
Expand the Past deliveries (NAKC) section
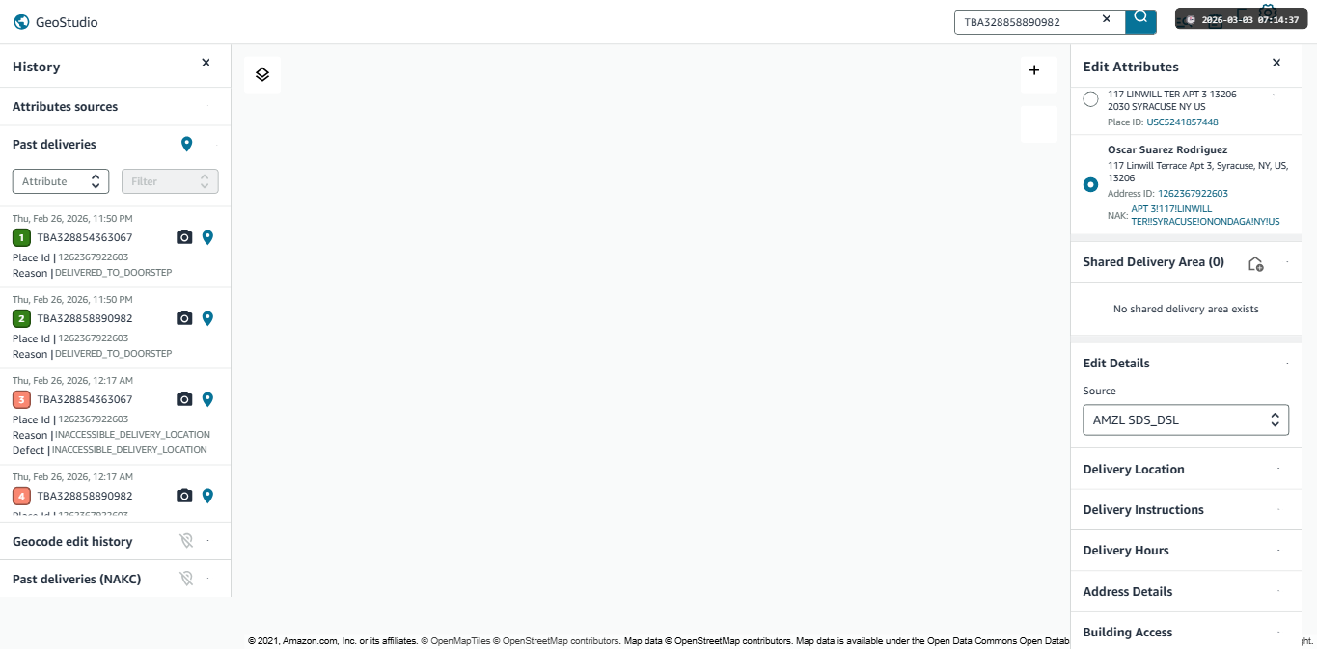click(x=115, y=579)
